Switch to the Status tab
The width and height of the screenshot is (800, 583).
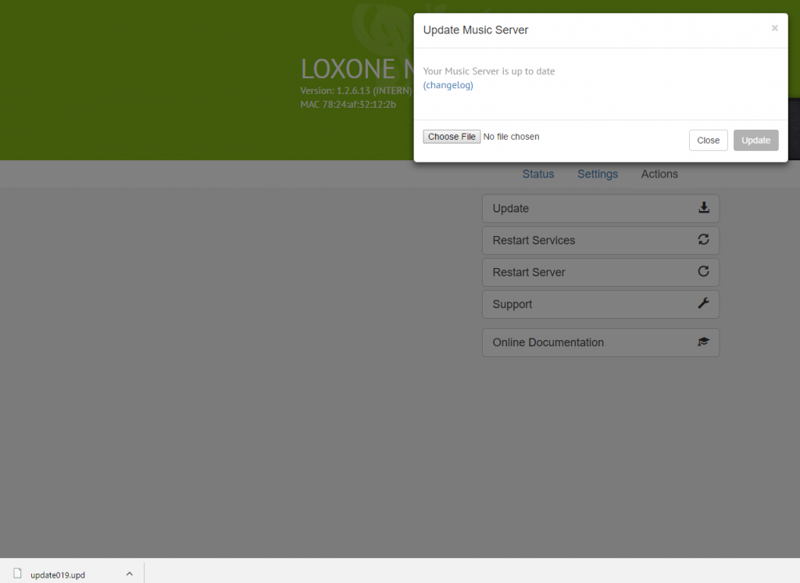[x=537, y=173]
